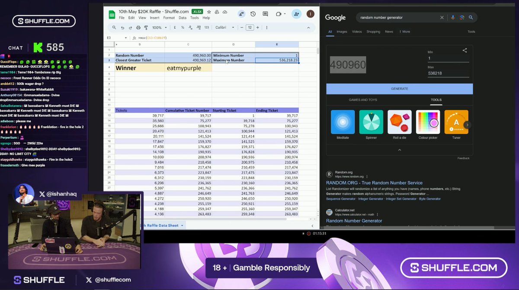The height and width of the screenshot is (290, 519).
Task: Open RANDOM.ORG True Random Number Service link
Action: [374, 183]
